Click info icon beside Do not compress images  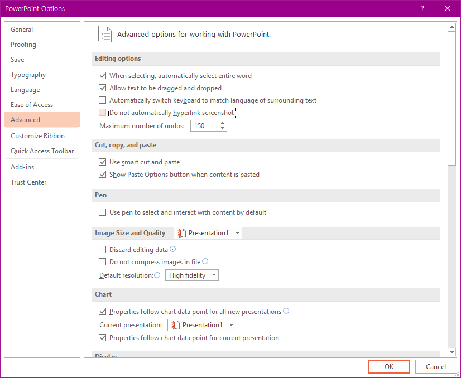point(205,261)
